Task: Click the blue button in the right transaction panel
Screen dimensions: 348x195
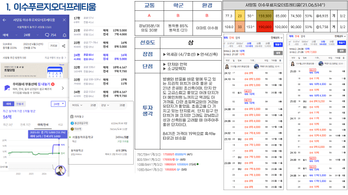Action: [x=341, y=43]
